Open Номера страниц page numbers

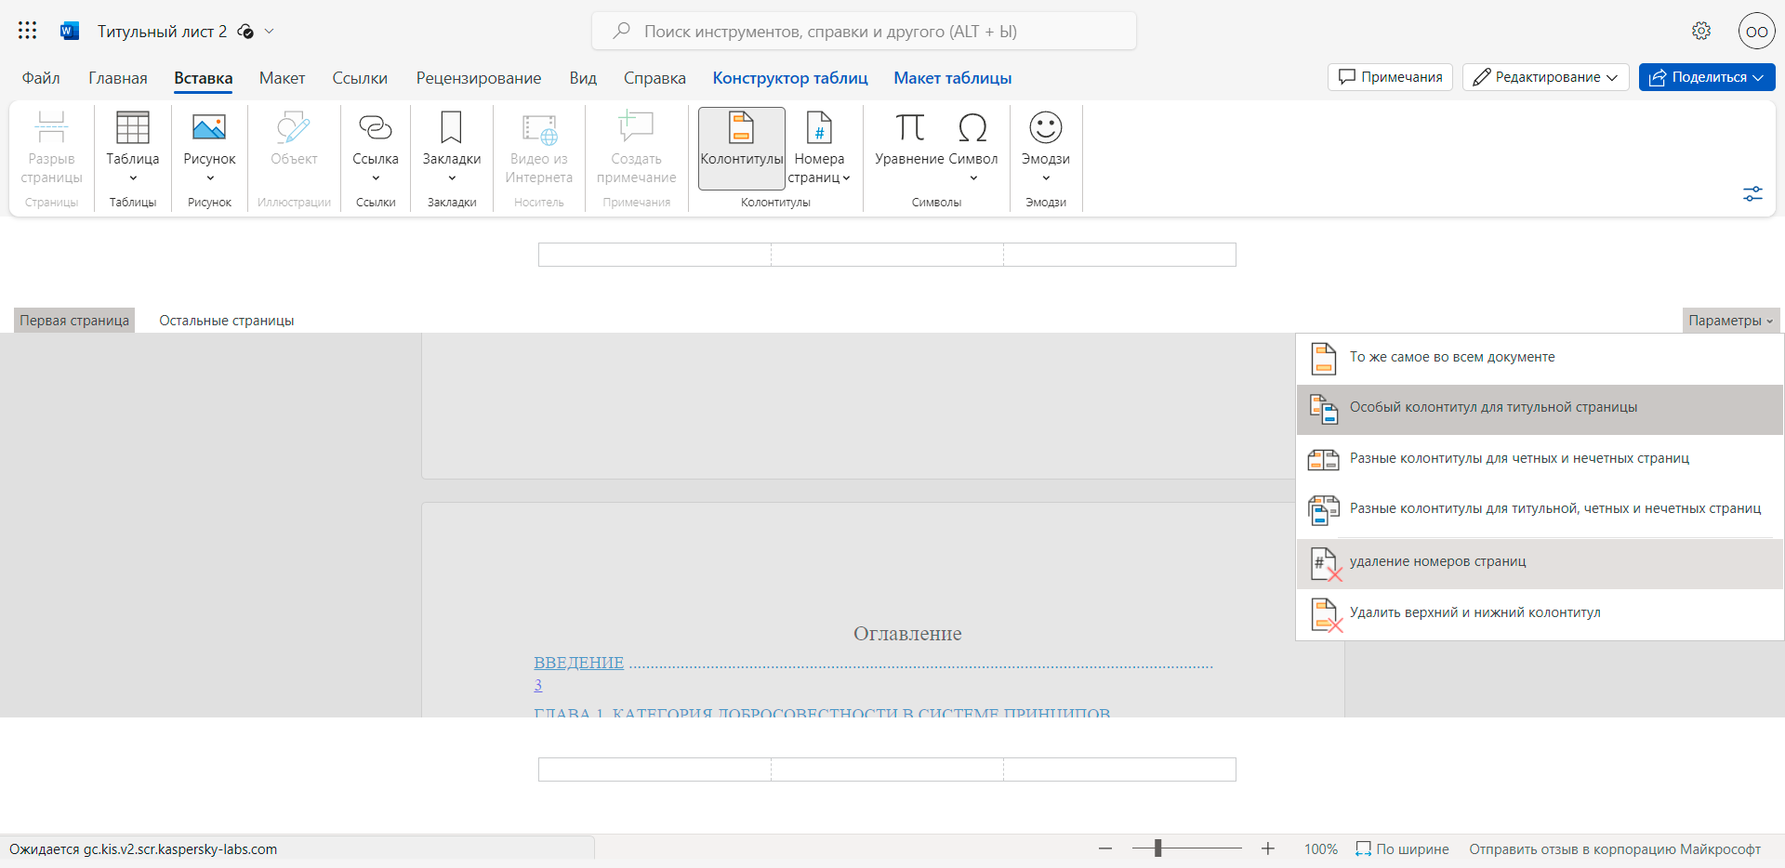pos(819,148)
